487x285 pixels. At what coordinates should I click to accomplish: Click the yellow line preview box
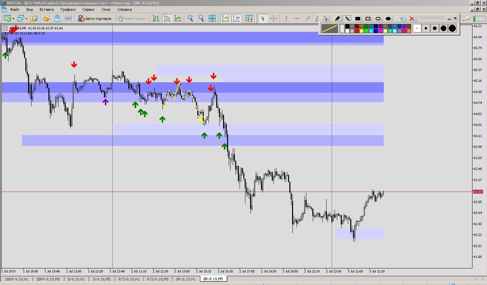(x=330, y=28)
